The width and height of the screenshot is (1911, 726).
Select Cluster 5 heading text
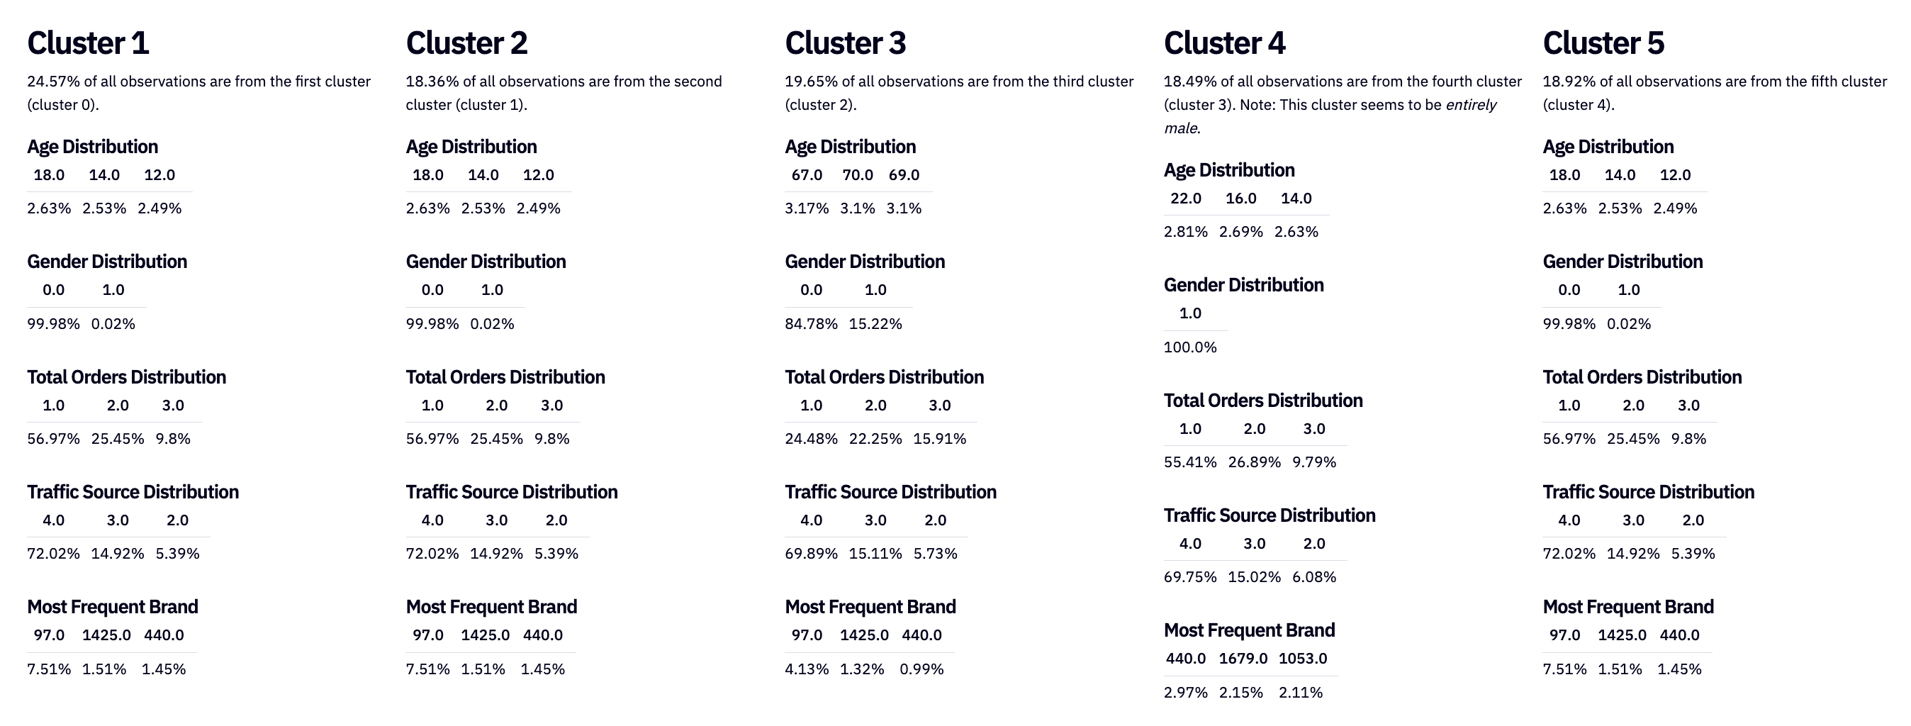coord(1604,43)
